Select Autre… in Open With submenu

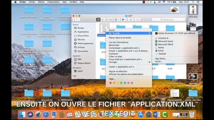[158, 61]
